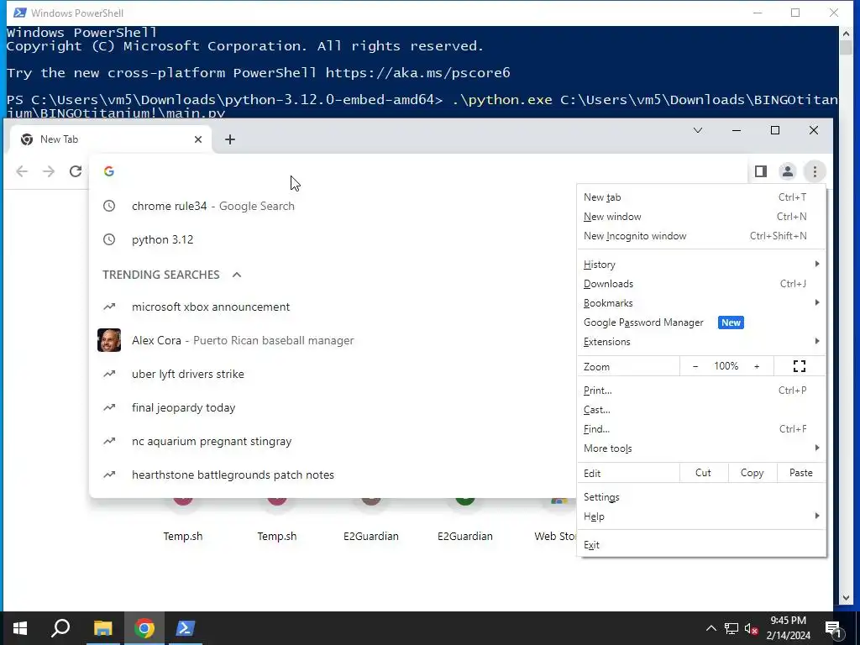
Task: Click Cut in the Edit row
Action: (x=703, y=473)
